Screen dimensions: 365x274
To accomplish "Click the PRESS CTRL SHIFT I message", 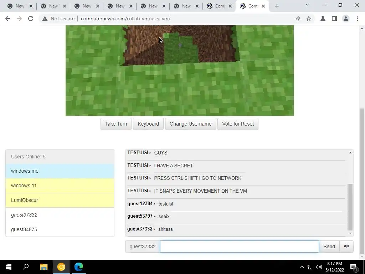I will [x=197, y=178].
